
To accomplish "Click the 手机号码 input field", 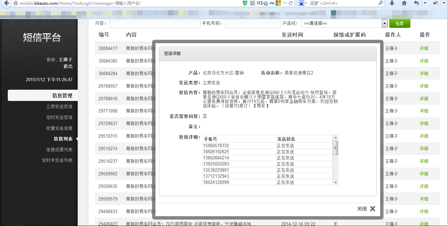I will [253, 23].
